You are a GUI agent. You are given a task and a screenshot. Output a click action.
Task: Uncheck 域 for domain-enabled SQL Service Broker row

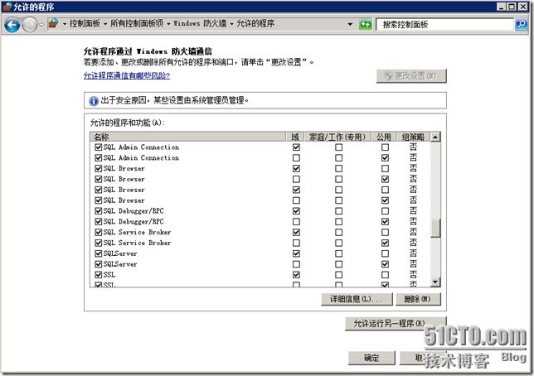pyautogui.click(x=296, y=233)
